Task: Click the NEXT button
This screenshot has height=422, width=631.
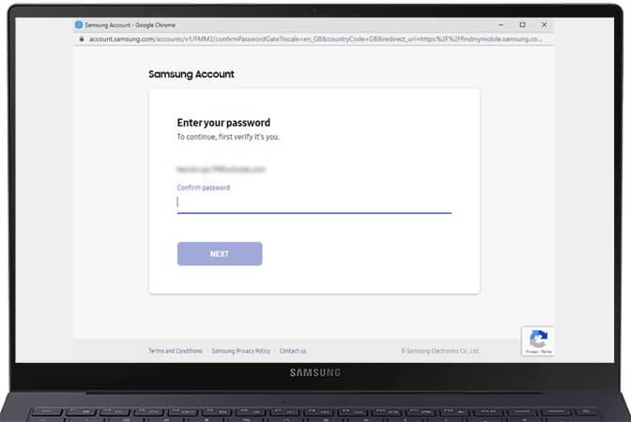Action: 219,254
